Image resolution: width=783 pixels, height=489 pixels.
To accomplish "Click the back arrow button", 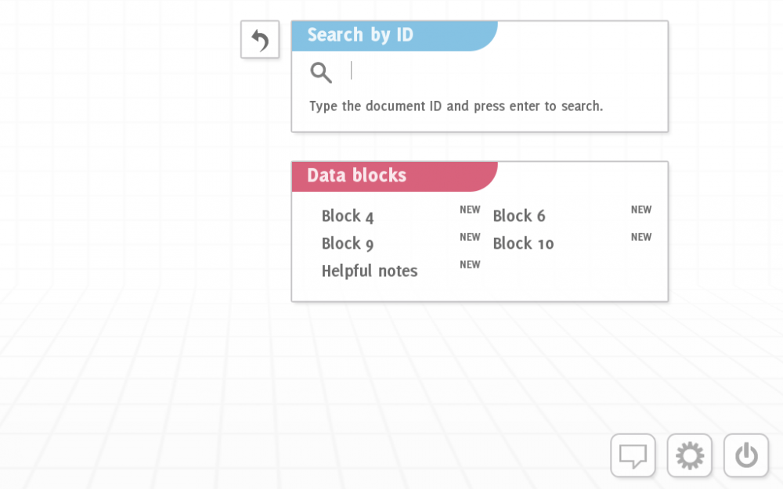I will 260,40.
